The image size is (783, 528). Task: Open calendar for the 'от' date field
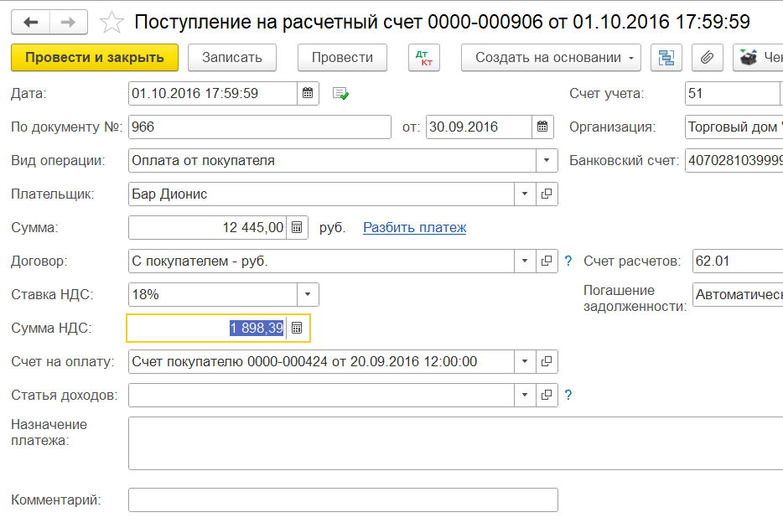point(542,127)
